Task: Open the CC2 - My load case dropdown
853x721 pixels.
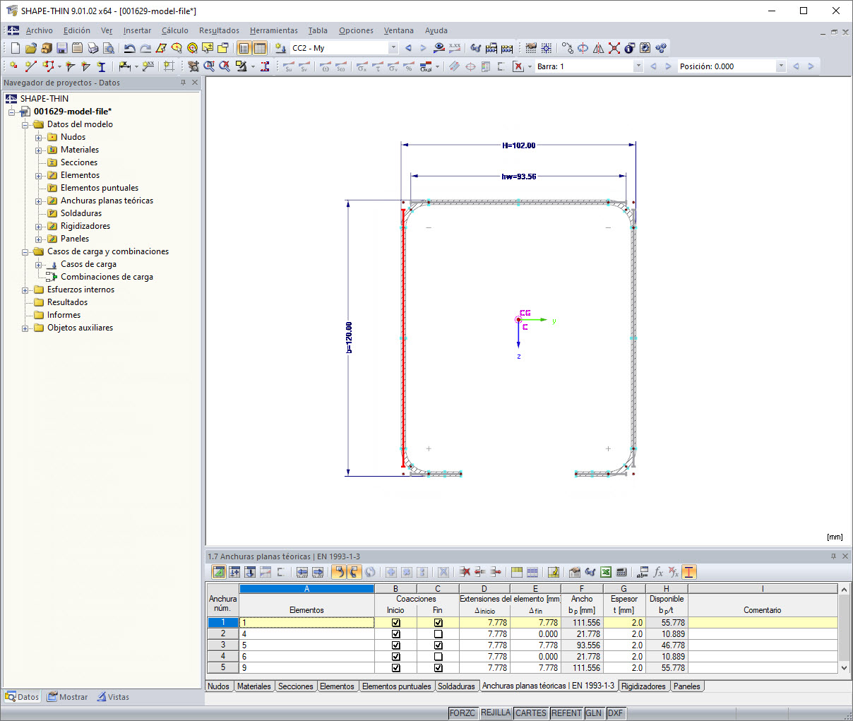Action: click(x=393, y=48)
